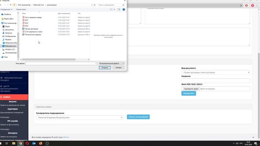
Task: Open the Упорядочить menu
Action: coord(6,9)
